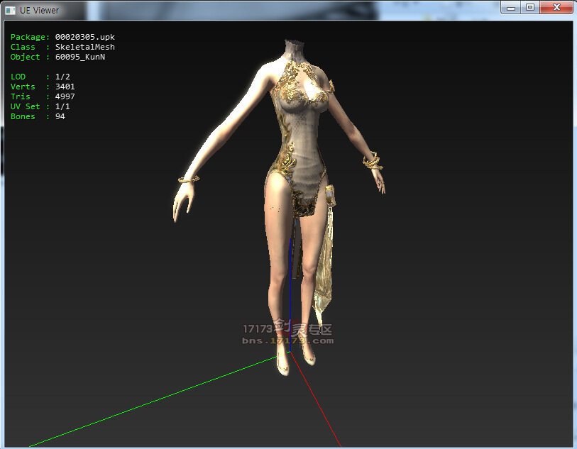Click the Verts count 3401
Viewport: 577px width, 449px height.
click(65, 87)
